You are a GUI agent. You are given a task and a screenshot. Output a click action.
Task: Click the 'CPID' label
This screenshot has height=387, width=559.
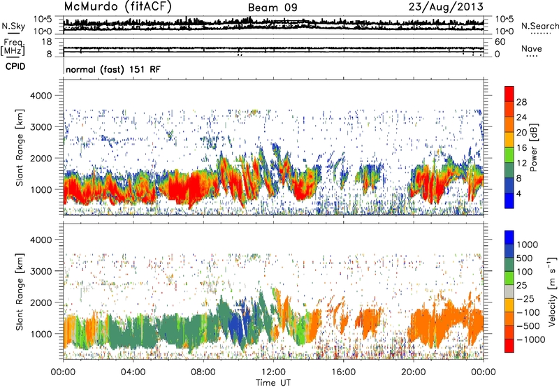point(15,66)
